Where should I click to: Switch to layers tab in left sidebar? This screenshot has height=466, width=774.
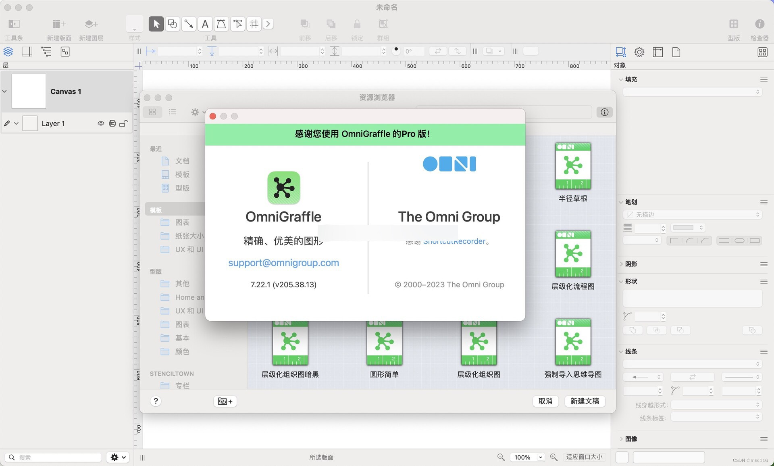coord(8,52)
